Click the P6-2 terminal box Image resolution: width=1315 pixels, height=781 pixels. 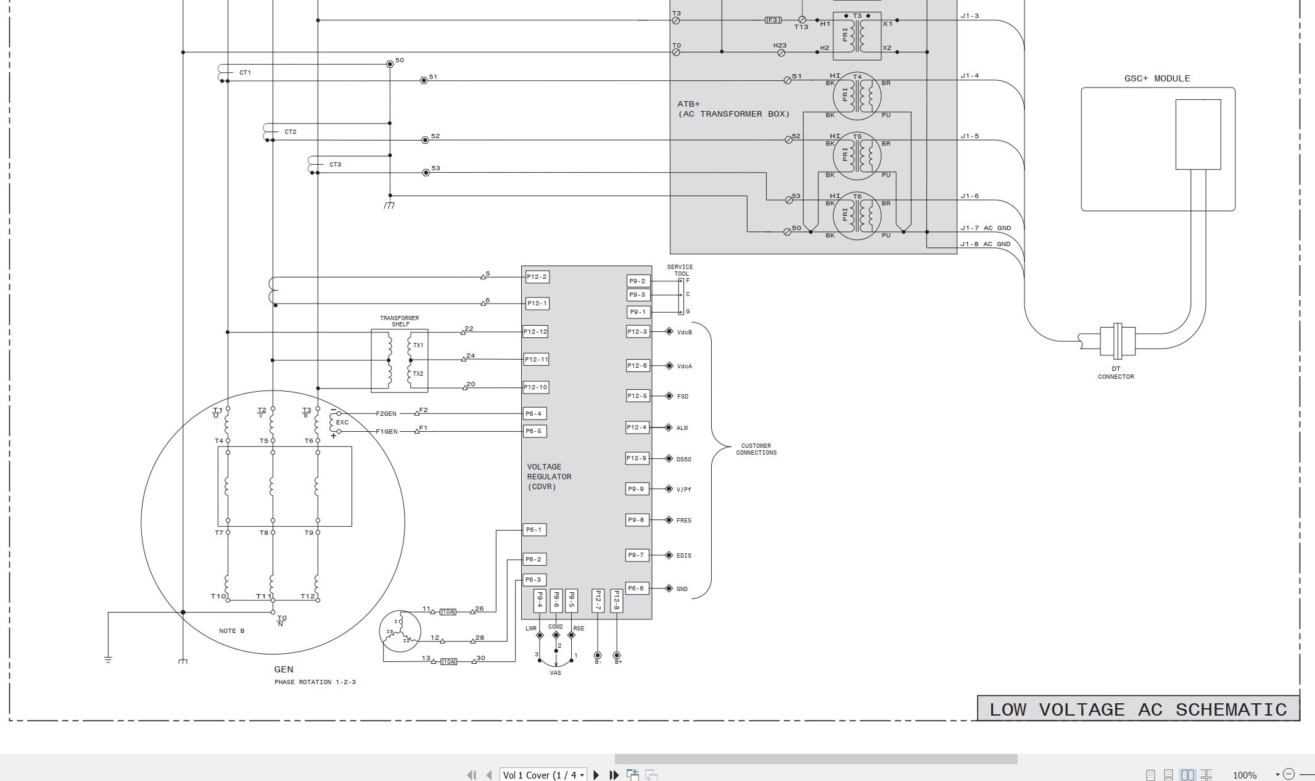(x=534, y=560)
